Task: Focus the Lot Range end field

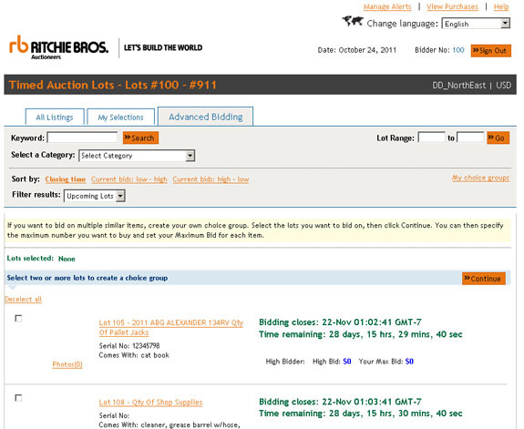Action: tap(470, 138)
